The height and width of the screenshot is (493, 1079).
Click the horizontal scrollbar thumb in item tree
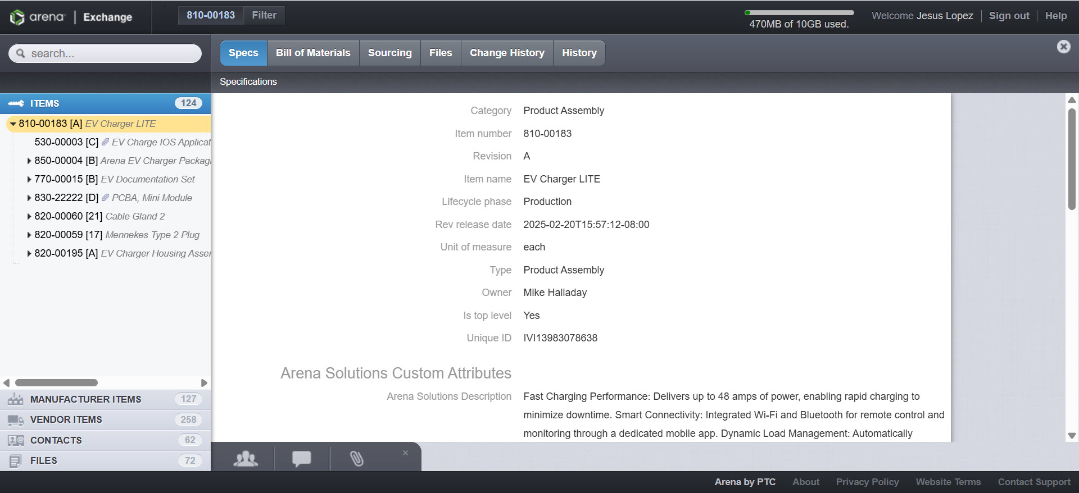pos(56,383)
